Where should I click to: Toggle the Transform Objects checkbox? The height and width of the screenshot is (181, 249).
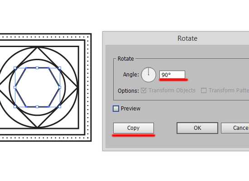pos(144,90)
